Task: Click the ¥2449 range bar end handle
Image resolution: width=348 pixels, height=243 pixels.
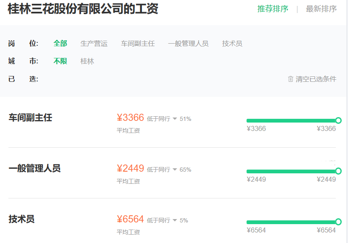Action: pyautogui.click(x=338, y=171)
